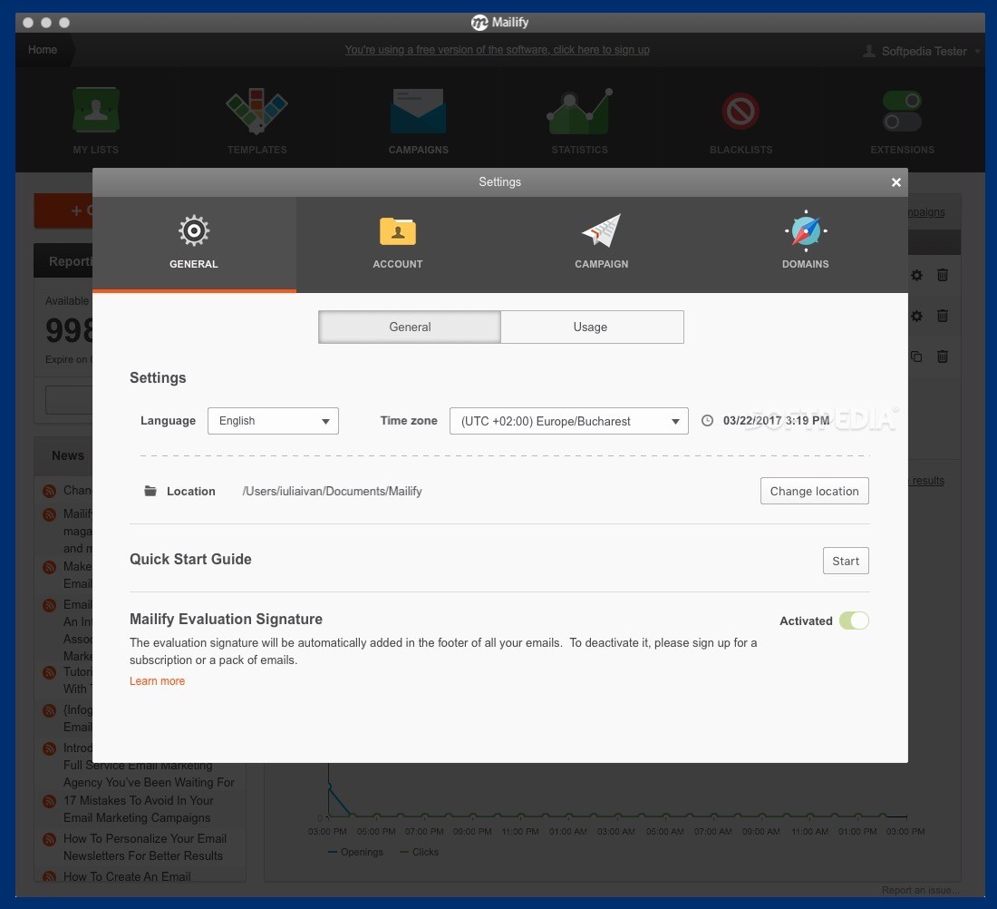This screenshot has height=909, width=997.
Task: Click the Mailify logo in title bar
Action: pos(479,23)
